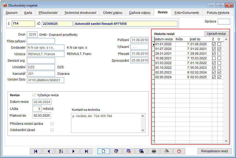The width and height of the screenshot is (236, 158).
Task: Switch to Pohyby-Historie tab
Action: [x=218, y=13]
